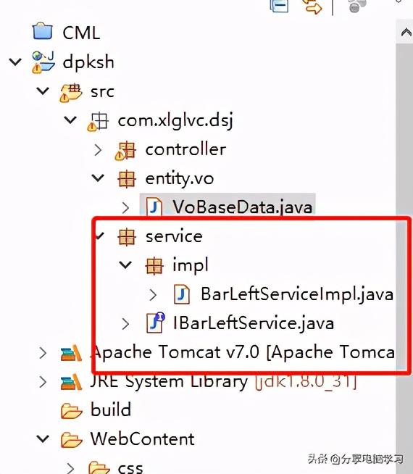
Task: Select IBarLeftService.java in the tree
Action: pyautogui.click(x=254, y=323)
